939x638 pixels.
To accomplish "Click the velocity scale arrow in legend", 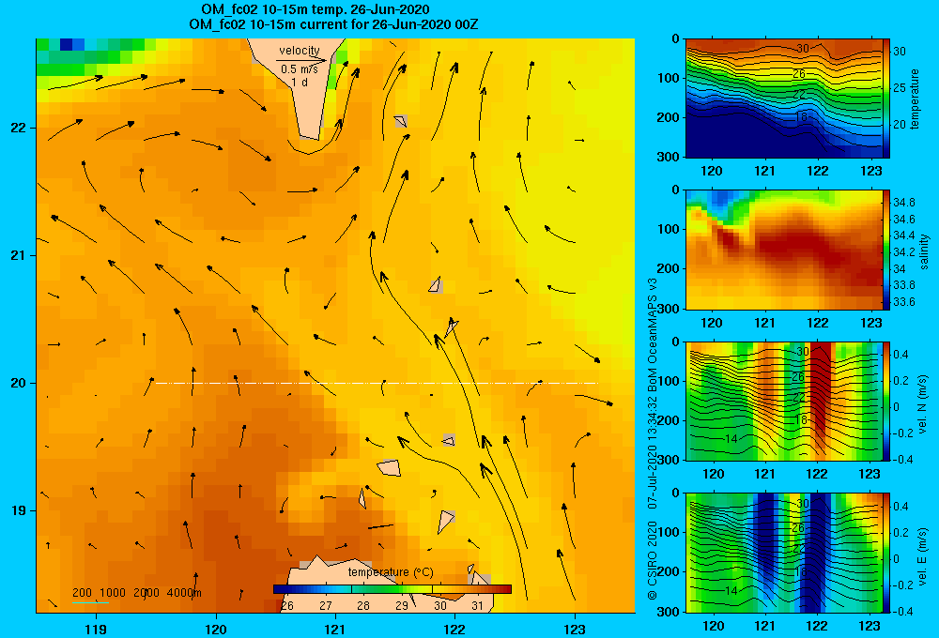I will pos(301,60).
